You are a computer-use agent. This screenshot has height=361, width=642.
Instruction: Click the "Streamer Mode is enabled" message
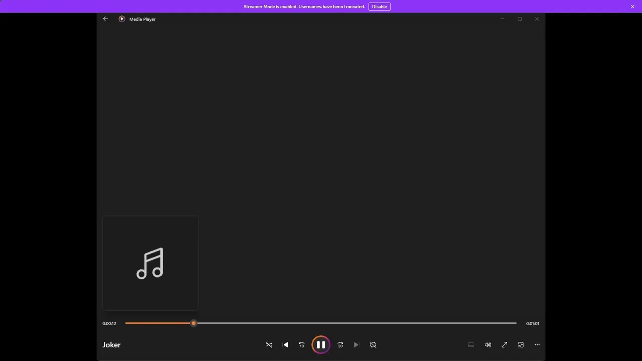(x=304, y=6)
